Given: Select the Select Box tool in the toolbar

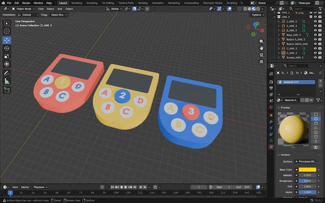Looking at the screenshot, I should [6, 24].
